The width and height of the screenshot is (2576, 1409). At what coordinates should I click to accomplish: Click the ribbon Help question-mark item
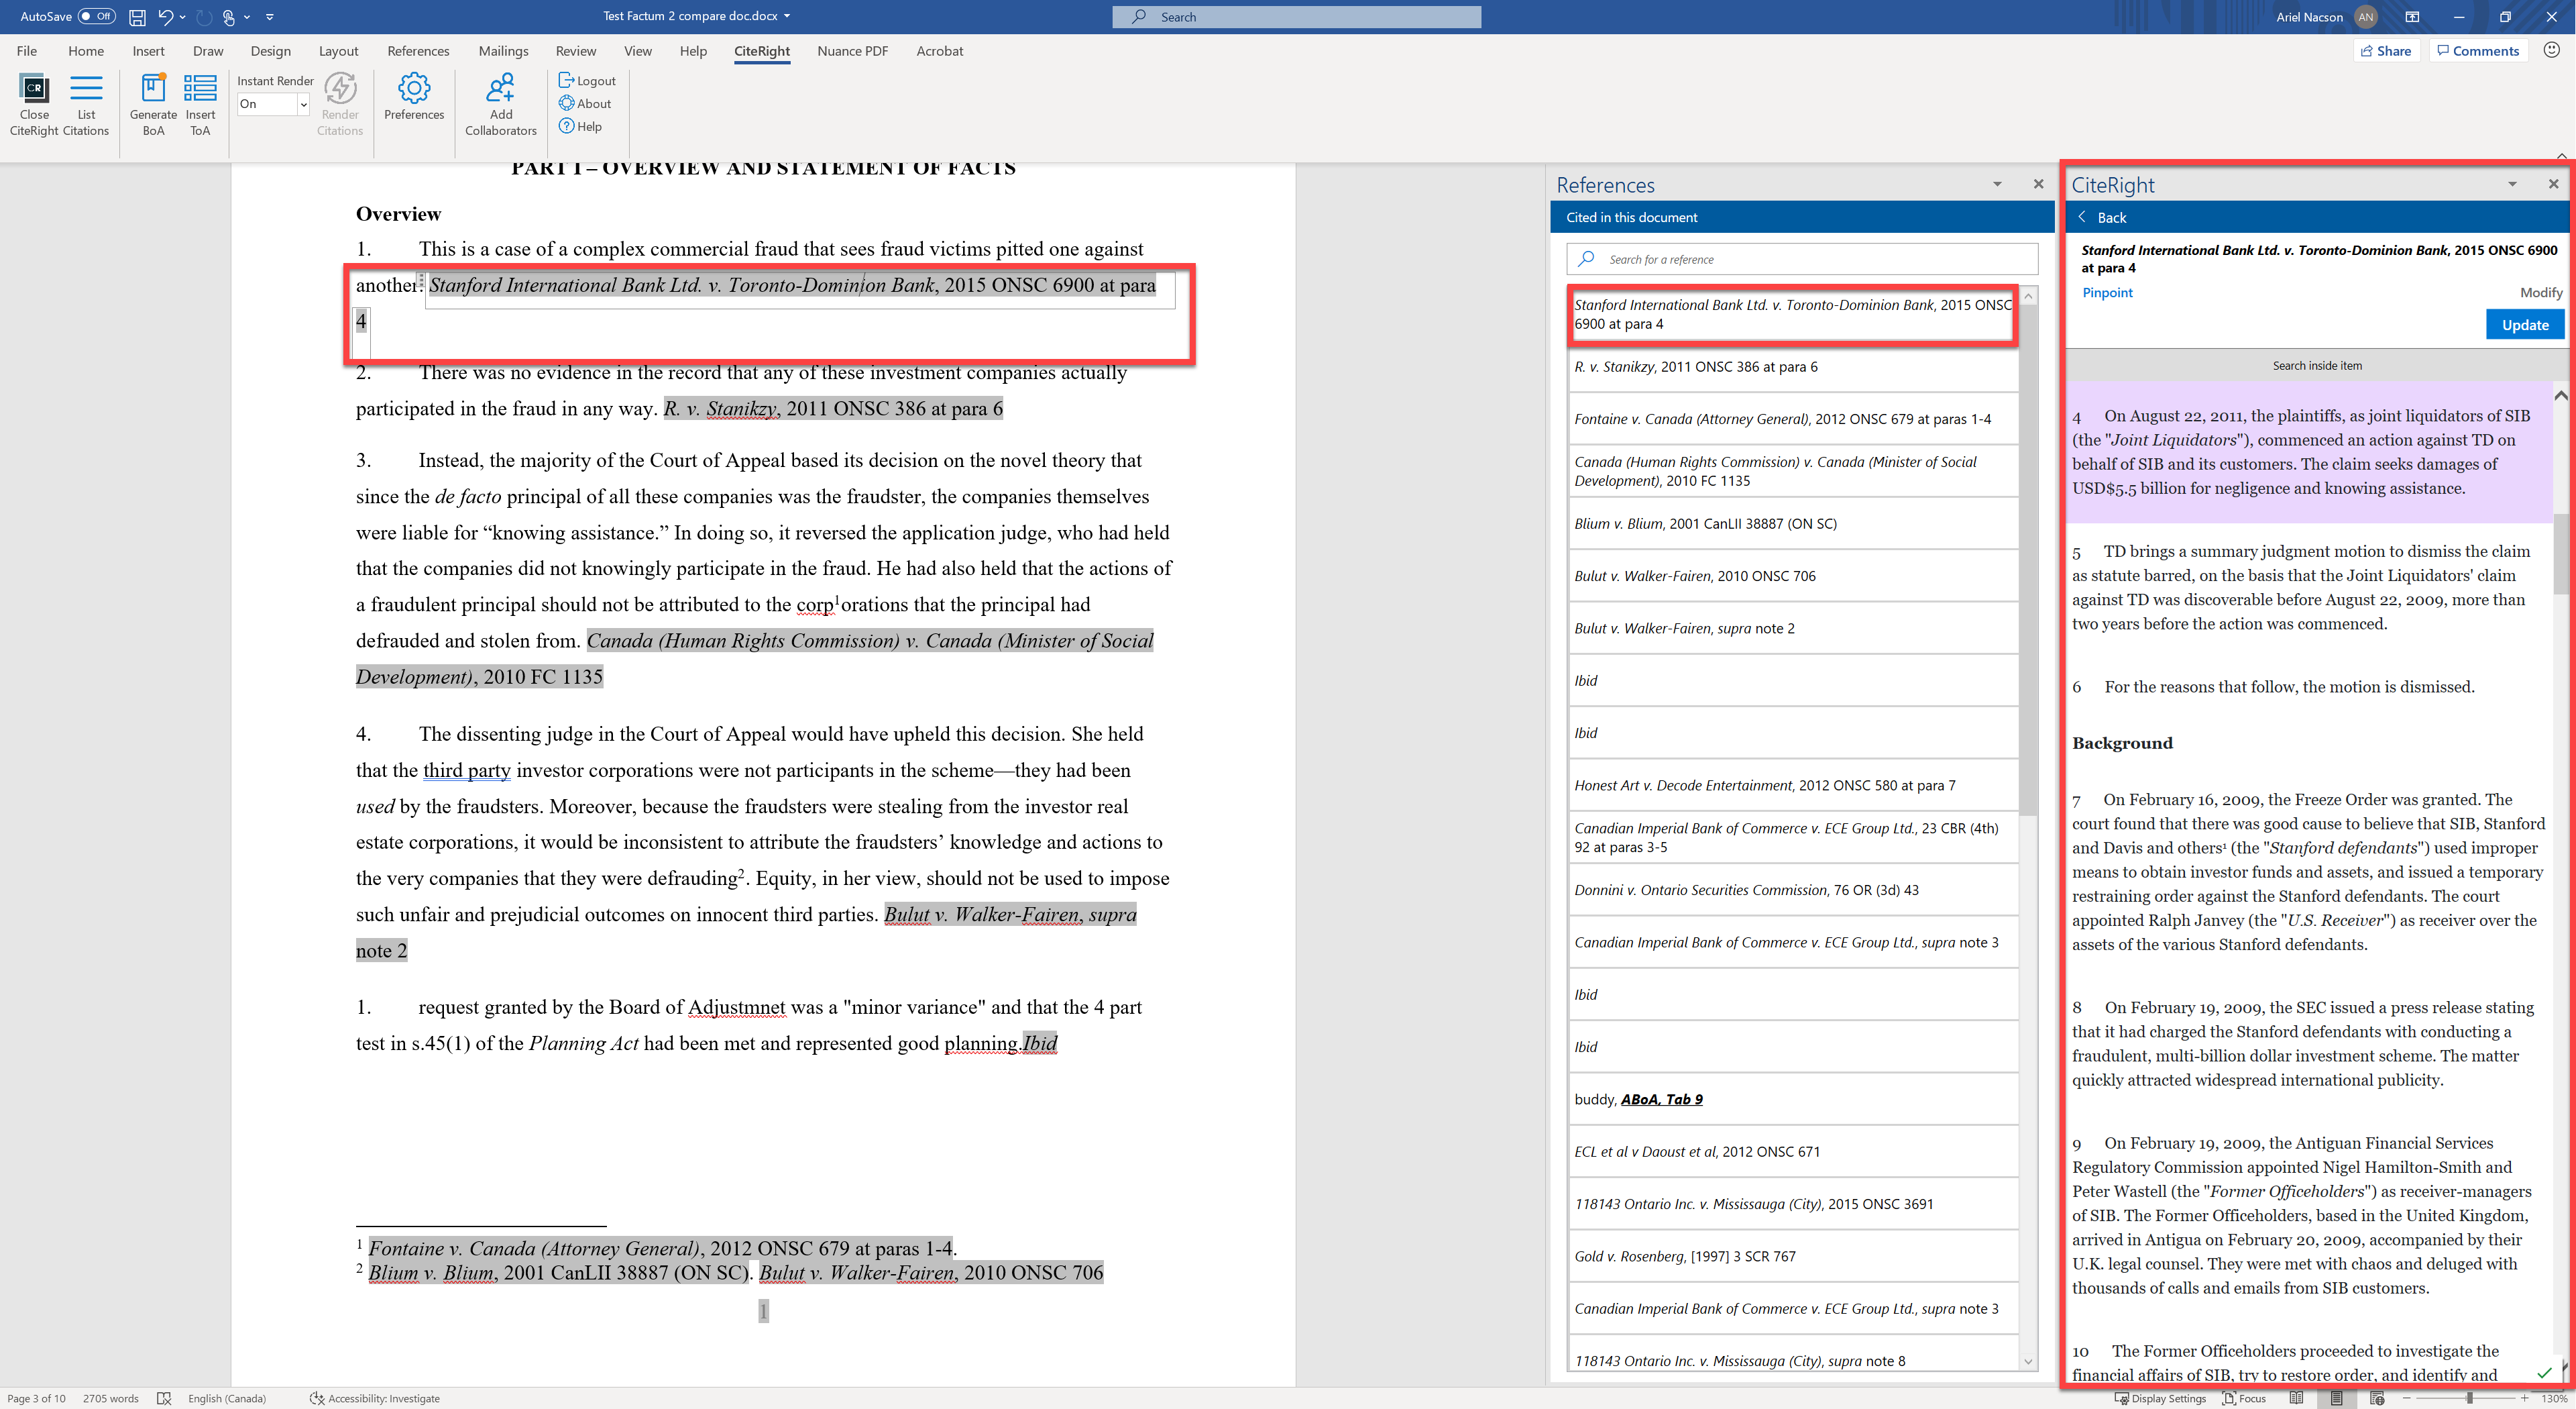click(580, 126)
